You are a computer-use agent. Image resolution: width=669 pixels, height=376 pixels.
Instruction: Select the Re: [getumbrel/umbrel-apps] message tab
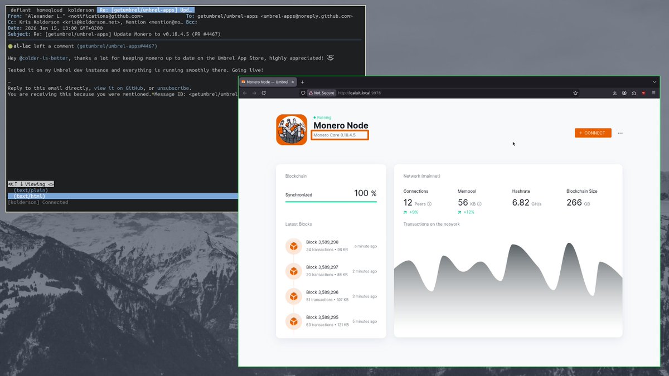click(146, 10)
